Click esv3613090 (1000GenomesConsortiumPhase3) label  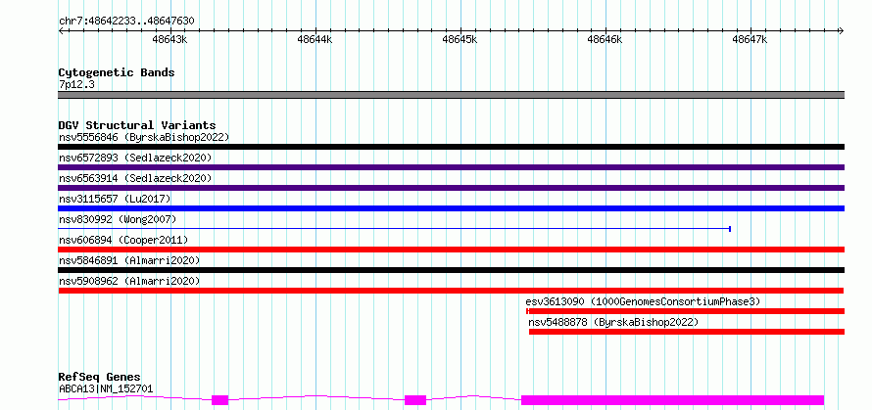pos(643,301)
